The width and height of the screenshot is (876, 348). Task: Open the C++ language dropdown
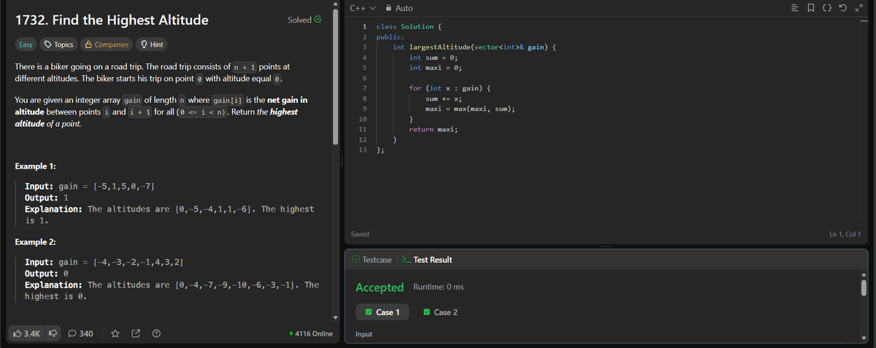[x=363, y=8]
